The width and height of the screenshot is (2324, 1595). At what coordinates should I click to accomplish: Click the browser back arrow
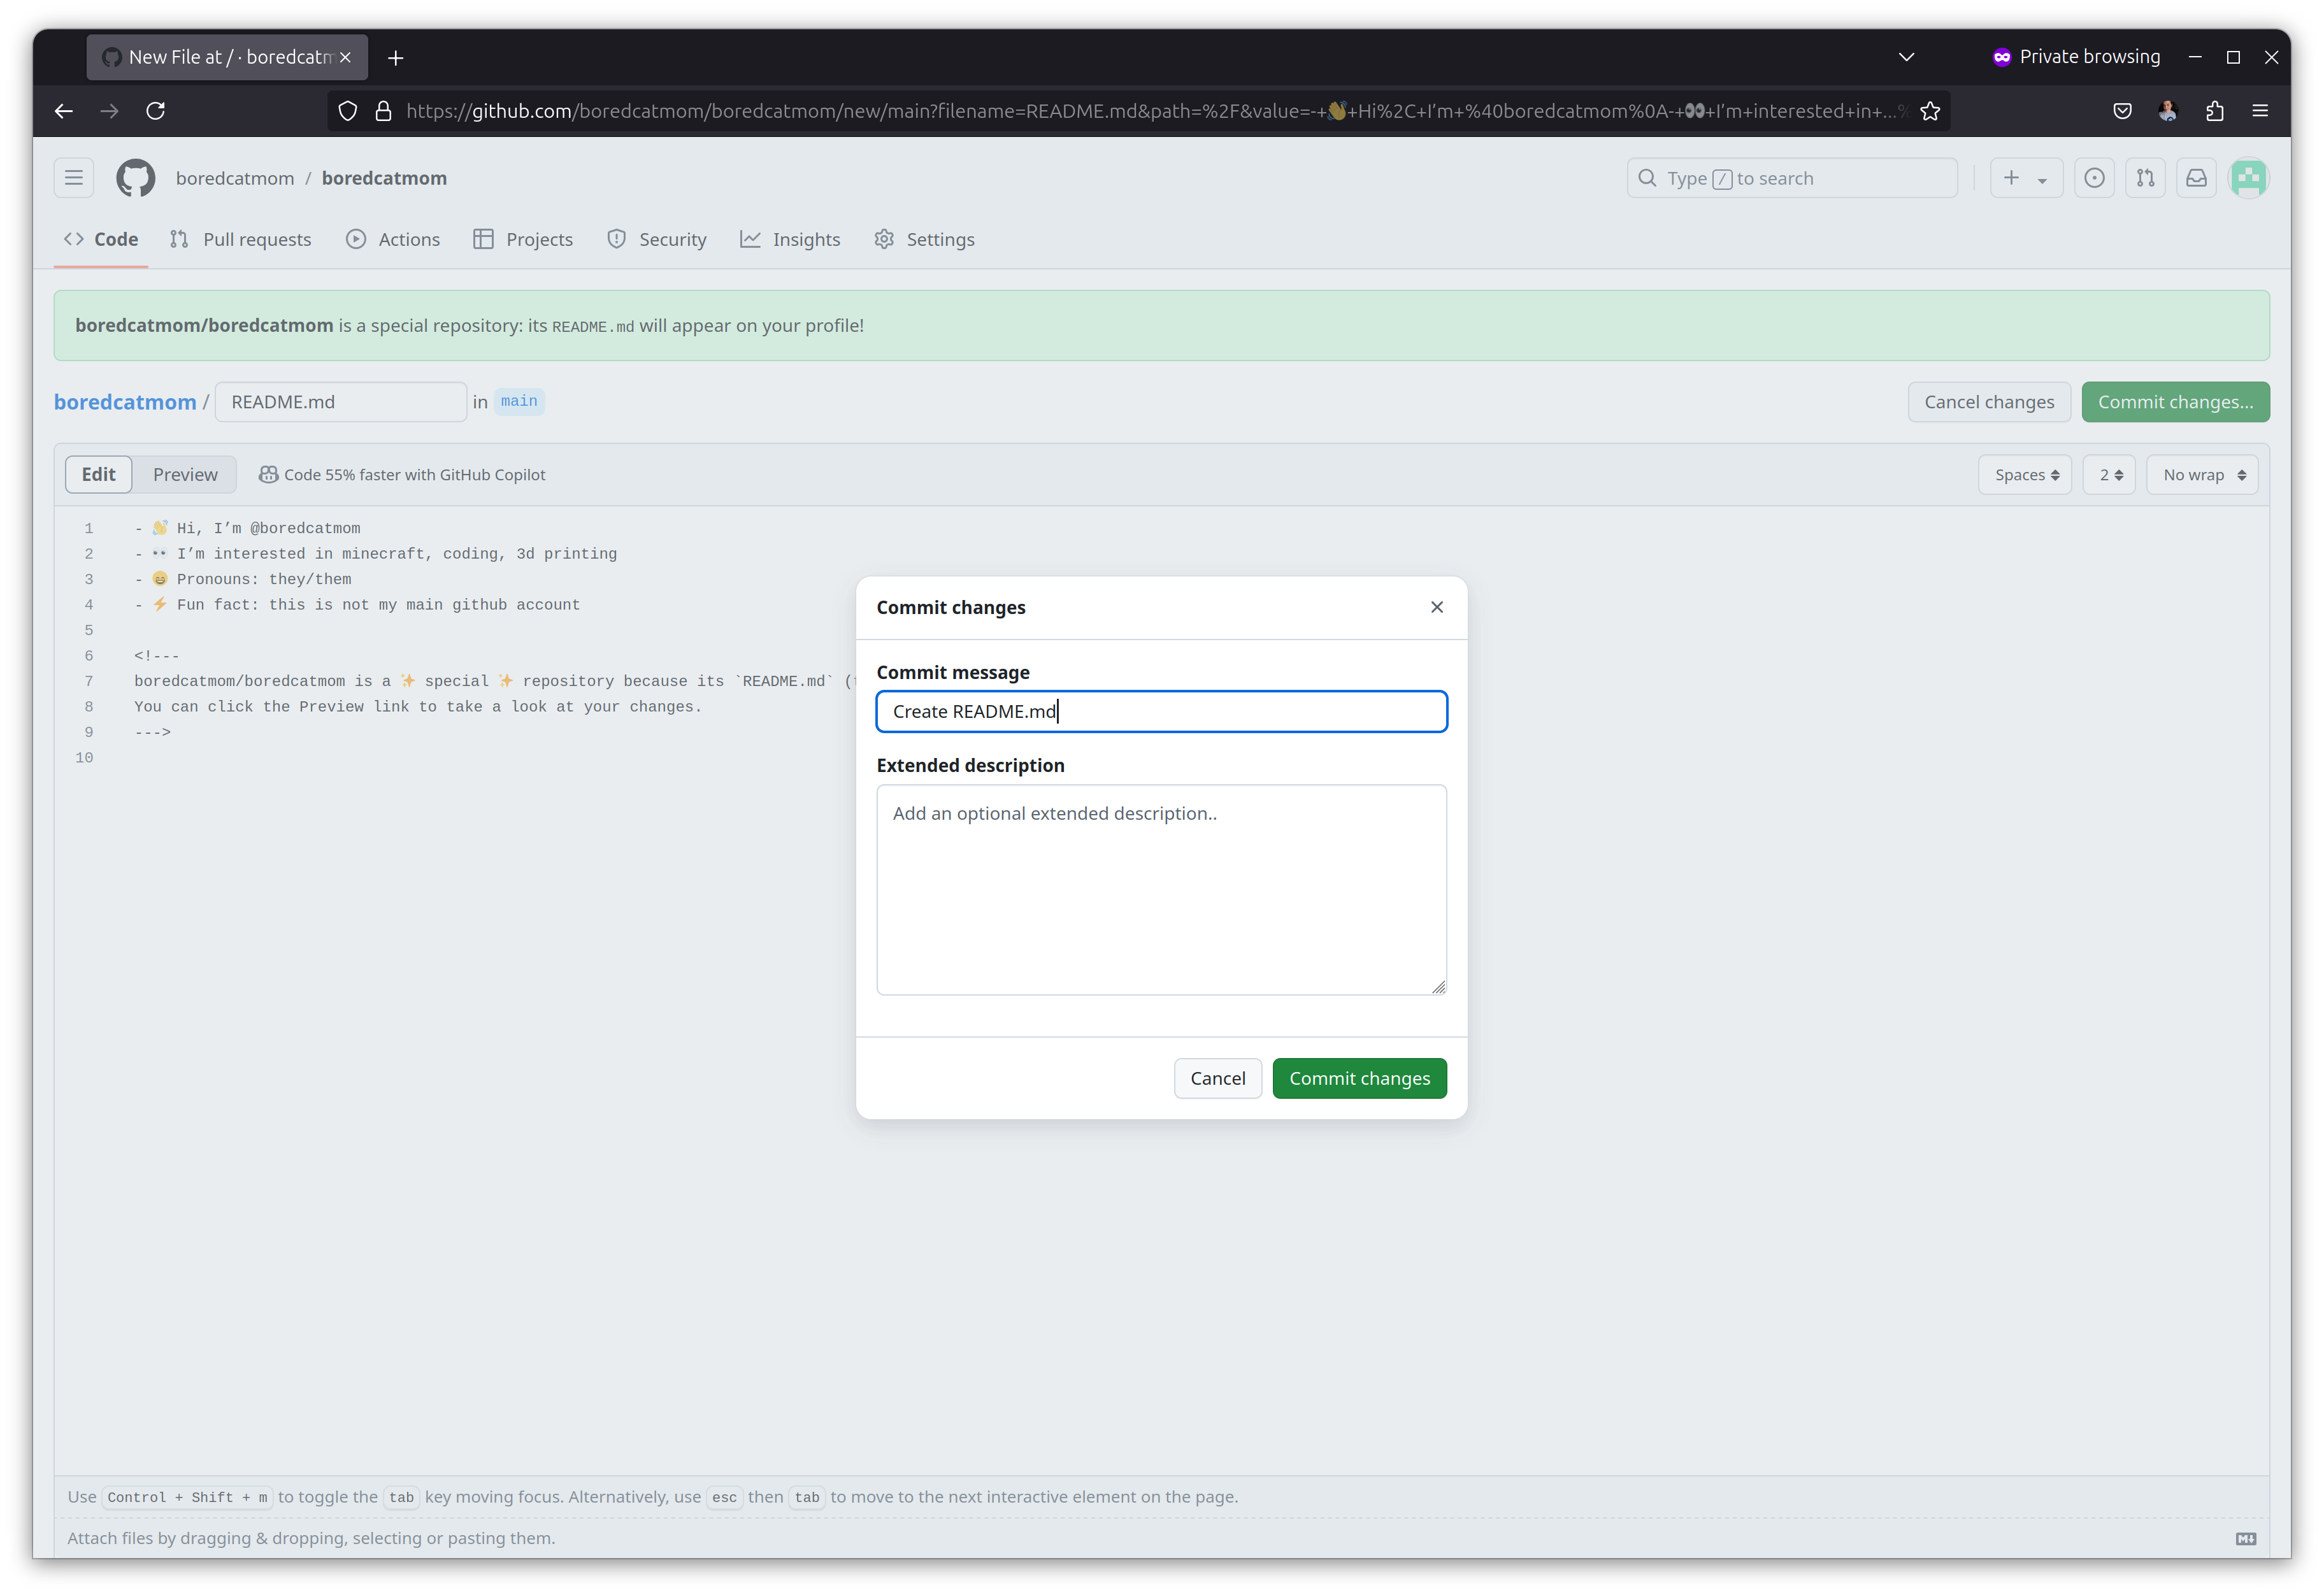coord(64,111)
